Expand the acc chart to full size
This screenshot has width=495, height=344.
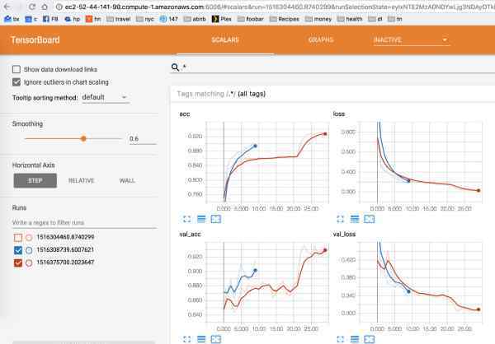186,219
